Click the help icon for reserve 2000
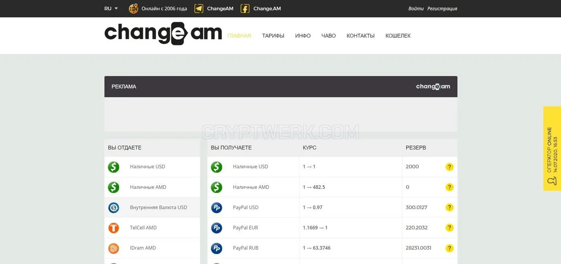Viewport: 561px width, 264px height. [450, 167]
